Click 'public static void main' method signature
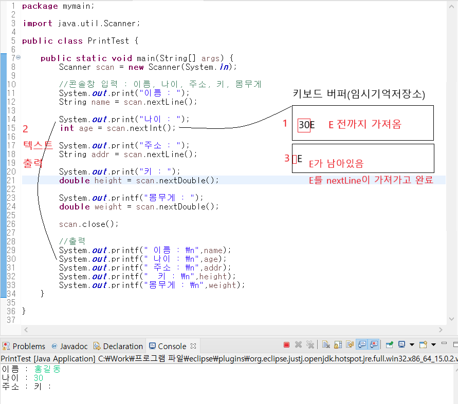 click(137, 59)
